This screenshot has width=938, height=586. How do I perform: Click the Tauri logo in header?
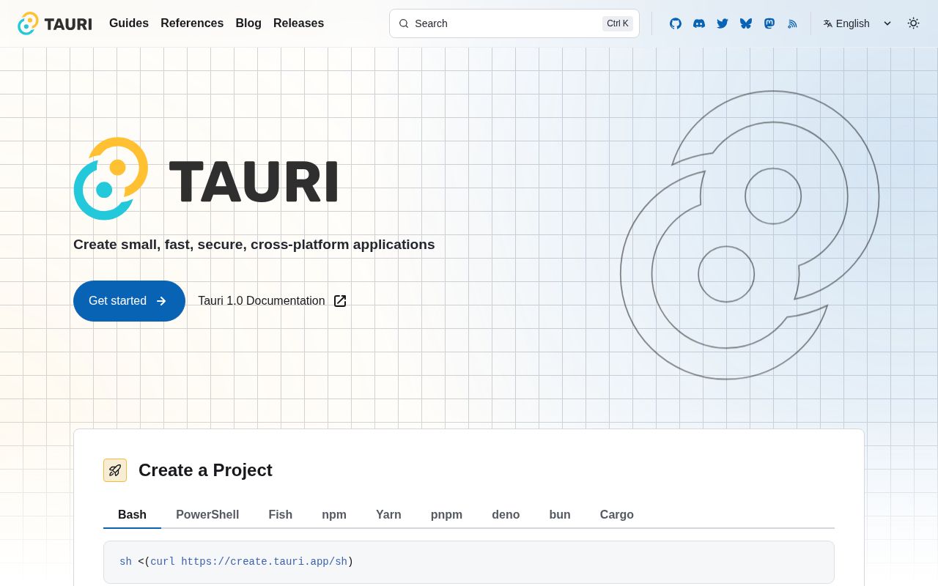[x=55, y=23]
